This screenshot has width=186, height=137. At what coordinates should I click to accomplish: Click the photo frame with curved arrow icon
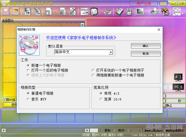click(63, 12)
